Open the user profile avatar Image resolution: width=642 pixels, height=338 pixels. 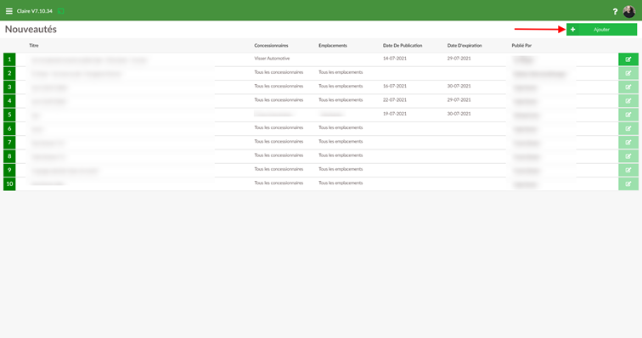pos(628,12)
